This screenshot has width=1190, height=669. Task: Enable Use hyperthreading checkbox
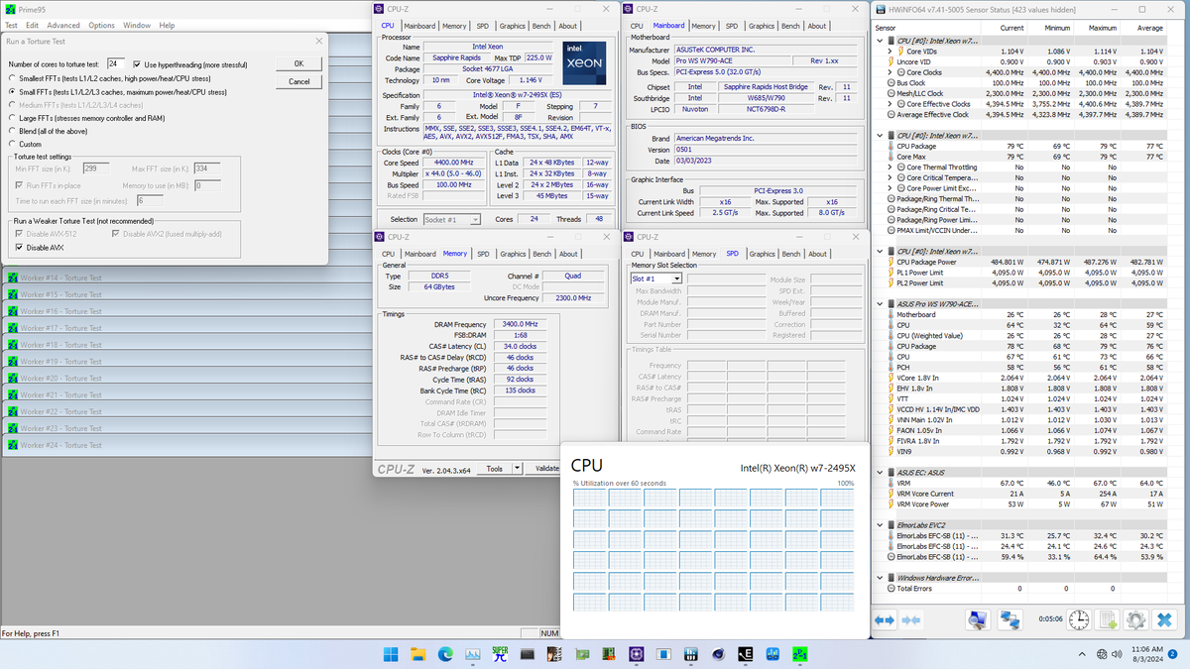pyautogui.click(x=138, y=63)
